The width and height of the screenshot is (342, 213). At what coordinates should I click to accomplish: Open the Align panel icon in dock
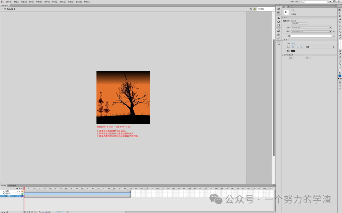[279, 18]
